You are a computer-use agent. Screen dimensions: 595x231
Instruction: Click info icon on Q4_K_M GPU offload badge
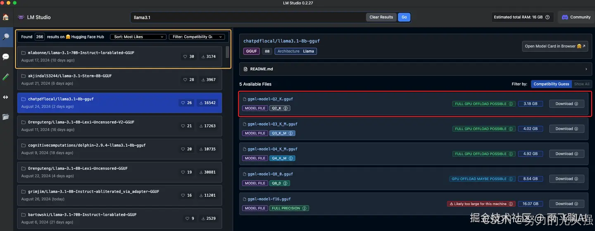pyautogui.click(x=511, y=154)
